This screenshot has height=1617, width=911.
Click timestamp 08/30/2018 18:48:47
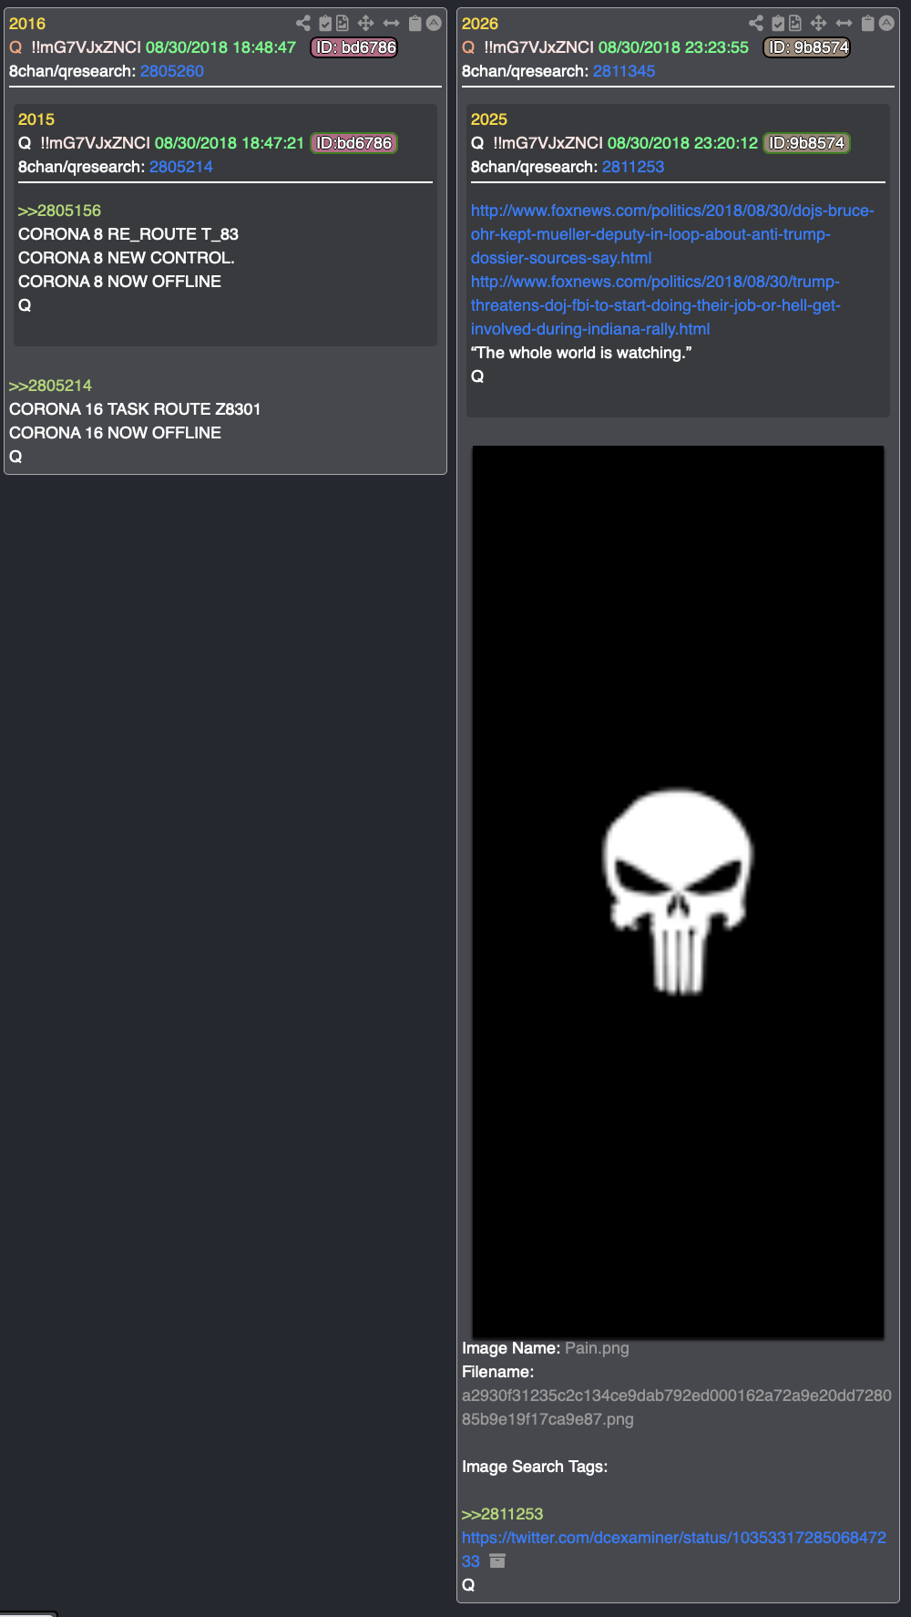pos(221,47)
